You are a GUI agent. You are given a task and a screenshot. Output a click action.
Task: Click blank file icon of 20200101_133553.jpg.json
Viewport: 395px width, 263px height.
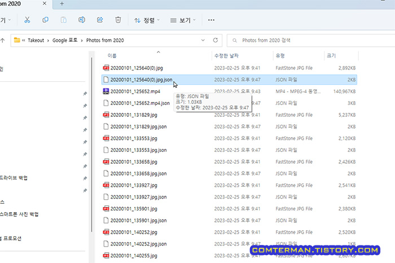[x=106, y=150]
